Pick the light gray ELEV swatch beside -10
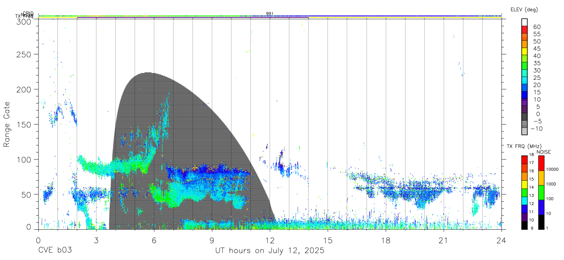The image size is (564, 260). tap(525, 131)
